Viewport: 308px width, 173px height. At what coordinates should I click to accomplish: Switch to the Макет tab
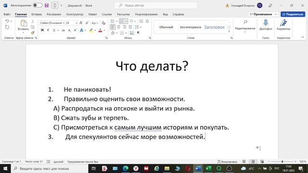92,14
